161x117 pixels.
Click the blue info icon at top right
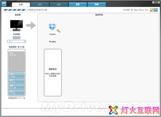[x=156, y=10]
